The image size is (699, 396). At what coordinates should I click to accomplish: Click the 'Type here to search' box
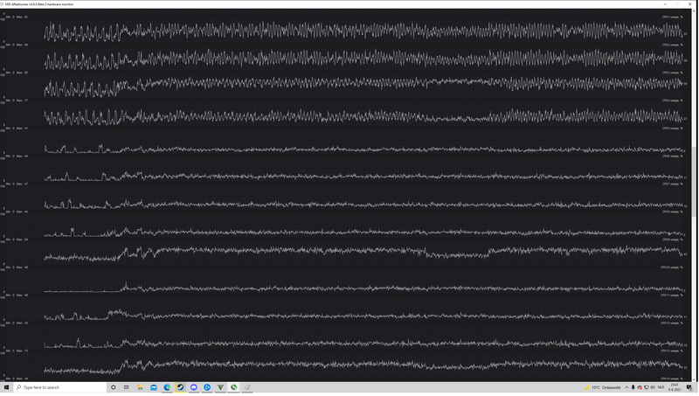[59, 387]
